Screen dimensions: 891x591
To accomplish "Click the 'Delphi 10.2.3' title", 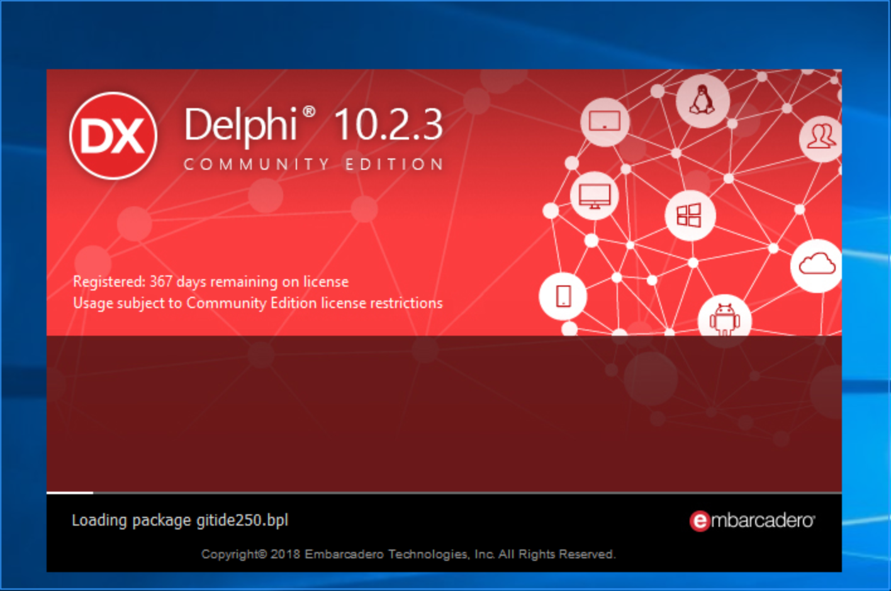I will pyautogui.click(x=313, y=124).
